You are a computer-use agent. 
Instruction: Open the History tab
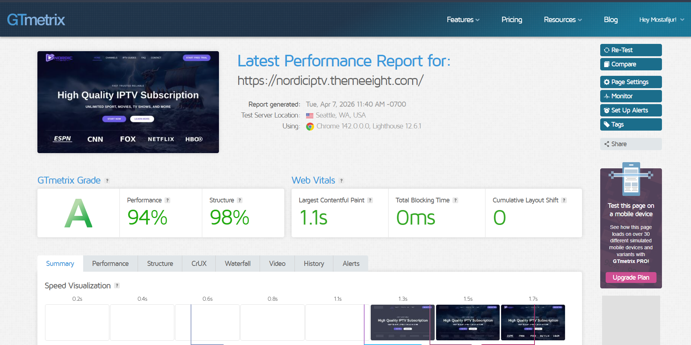pos(314,264)
